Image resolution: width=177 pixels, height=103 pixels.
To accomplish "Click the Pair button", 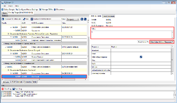I will 26,19.
